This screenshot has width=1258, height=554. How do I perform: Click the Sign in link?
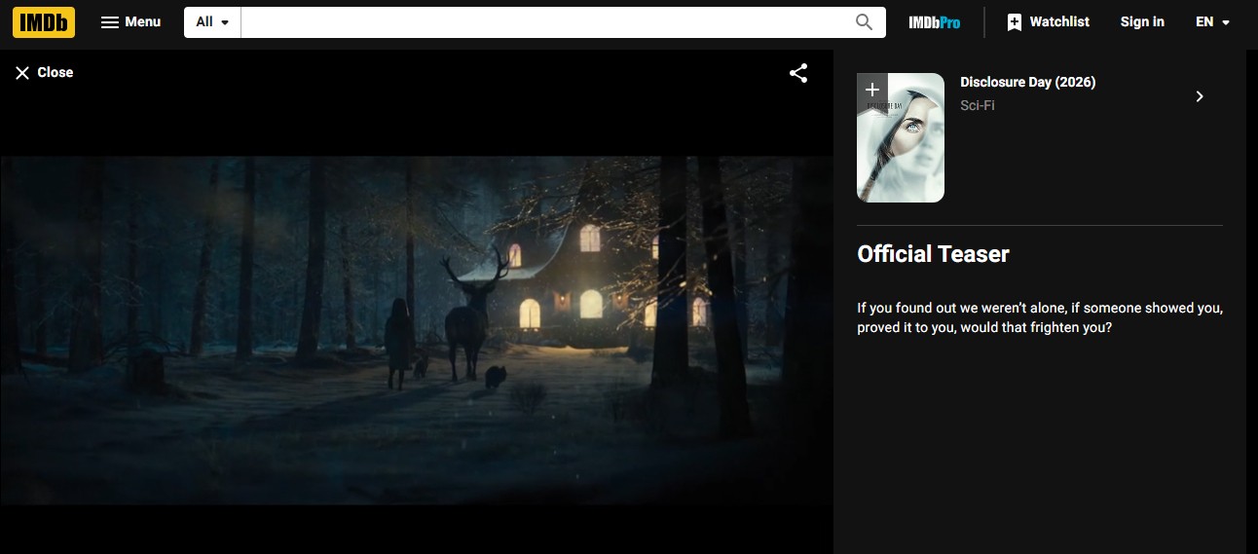pos(1142,21)
